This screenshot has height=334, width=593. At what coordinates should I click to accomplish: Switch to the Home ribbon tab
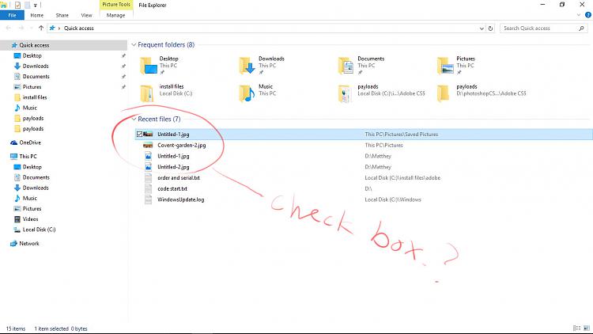point(36,15)
